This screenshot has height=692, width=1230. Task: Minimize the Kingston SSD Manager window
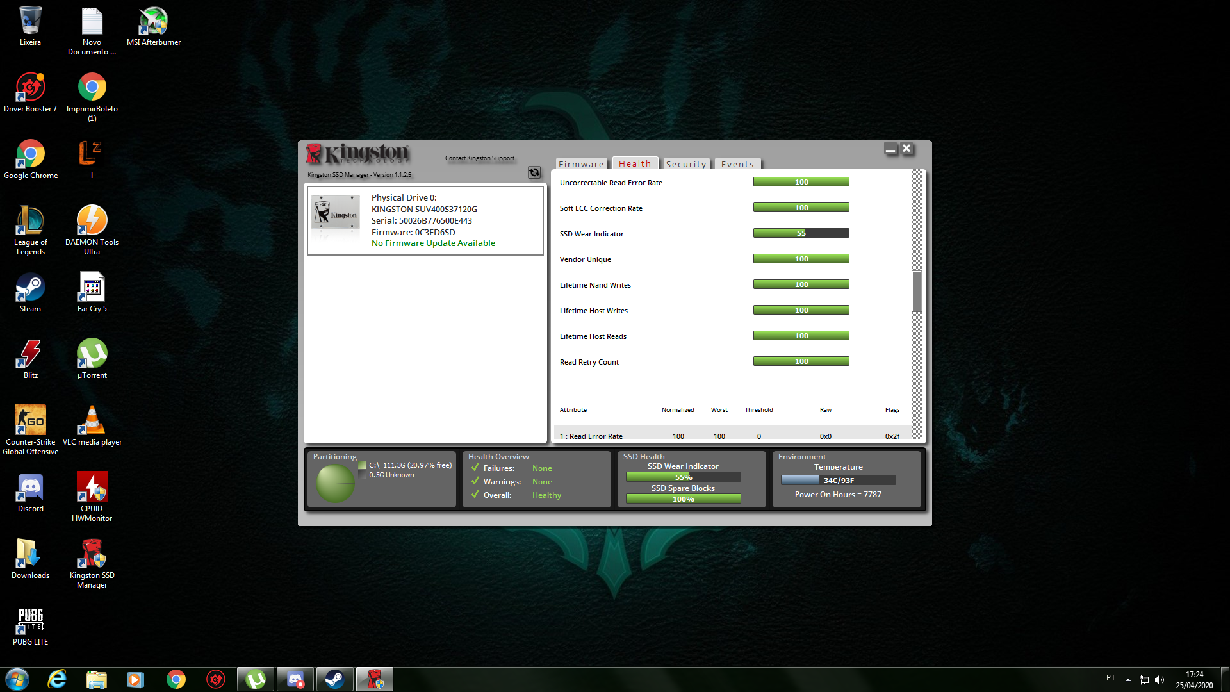tap(890, 149)
